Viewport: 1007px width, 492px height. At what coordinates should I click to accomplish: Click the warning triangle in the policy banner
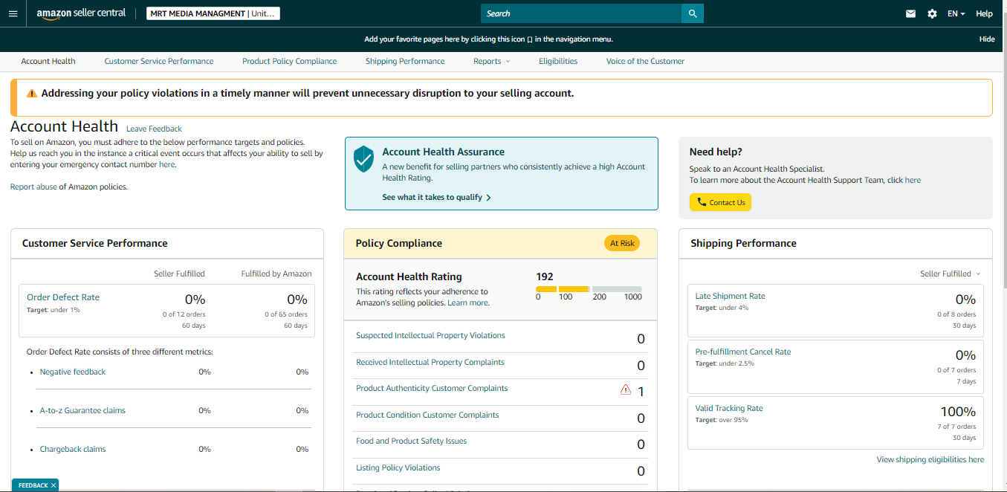coord(32,94)
